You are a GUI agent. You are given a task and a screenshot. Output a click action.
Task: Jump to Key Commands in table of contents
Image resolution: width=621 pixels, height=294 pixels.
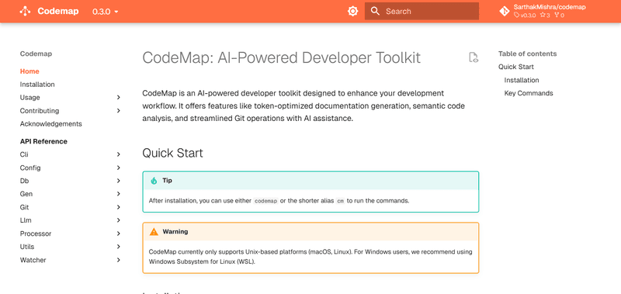click(529, 93)
